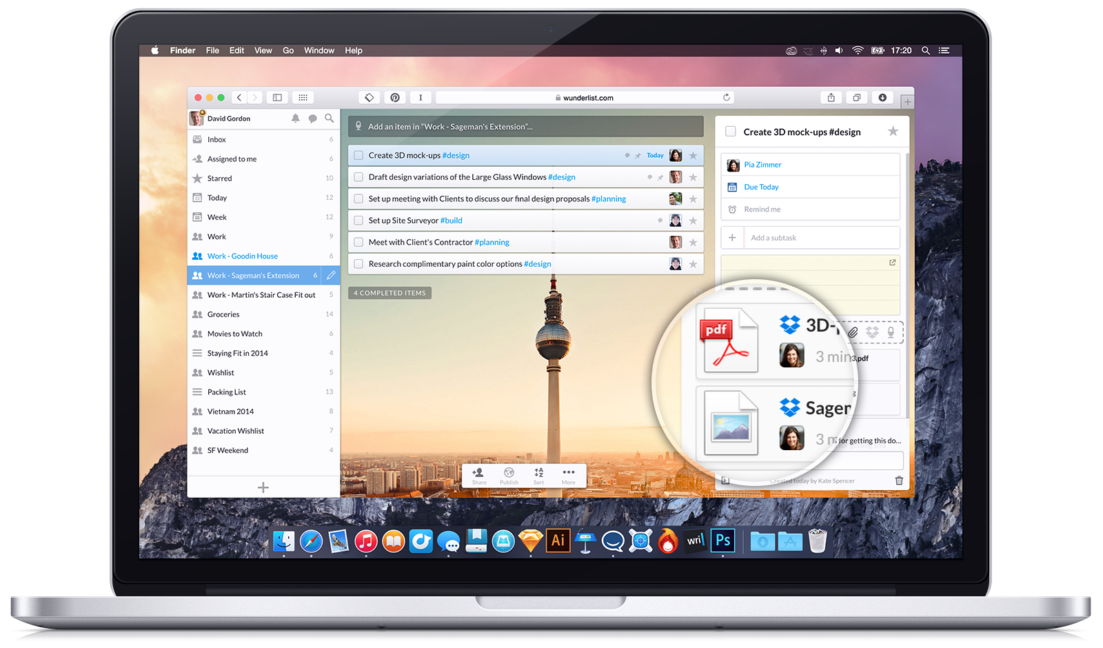Open the Starred list in sidebar
The image size is (1103, 648).
tap(263, 178)
